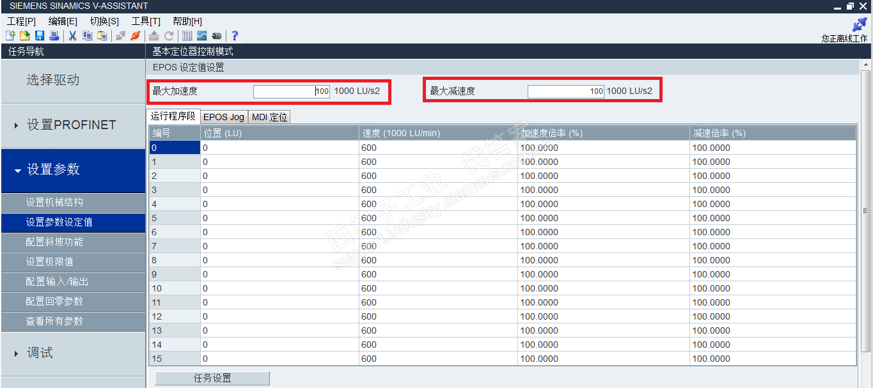Click deceleration cell in row 15
873x388 pixels.
773,359
